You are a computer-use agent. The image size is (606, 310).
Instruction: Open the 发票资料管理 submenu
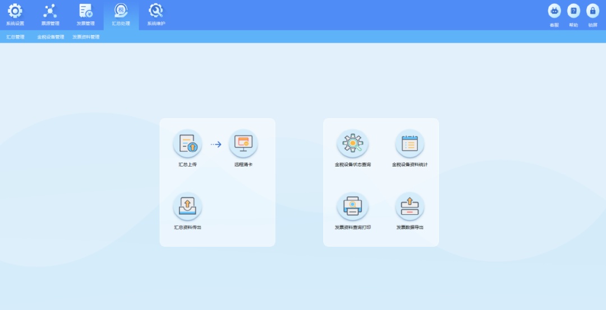coord(86,37)
